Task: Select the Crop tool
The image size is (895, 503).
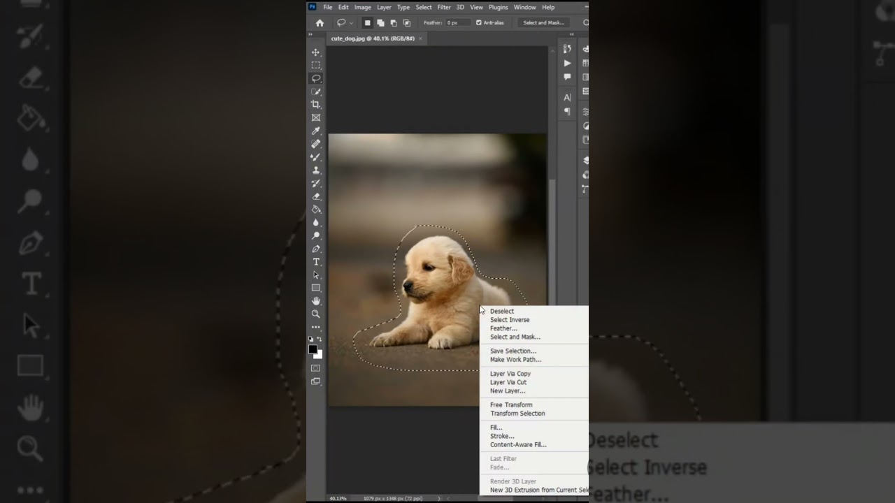Action: pyautogui.click(x=316, y=105)
